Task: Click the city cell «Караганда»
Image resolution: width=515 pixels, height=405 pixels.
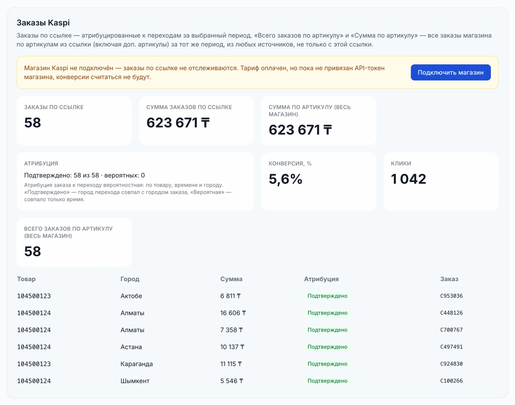Action: (x=136, y=364)
